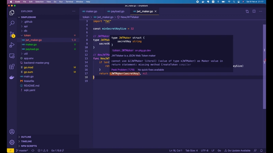Click the Split Editor icon
The height and width of the screenshot is (153, 273).
point(254,11)
